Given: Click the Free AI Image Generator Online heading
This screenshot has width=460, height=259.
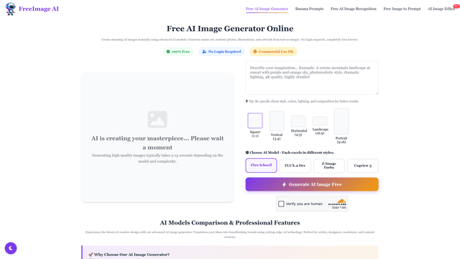Looking at the screenshot, I should pos(230,29).
